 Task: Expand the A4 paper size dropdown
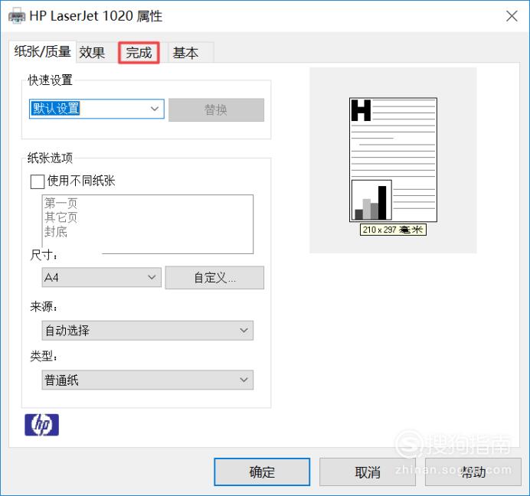pyautogui.click(x=101, y=277)
